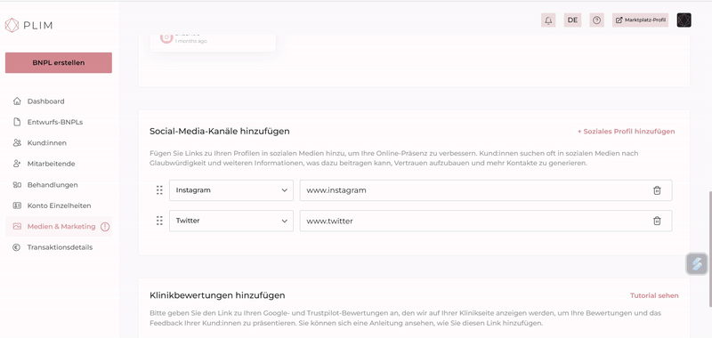The height and width of the screenshot is (338, 712).
Task: Click BNPL erstellen button
Action: tap(59, 62)
